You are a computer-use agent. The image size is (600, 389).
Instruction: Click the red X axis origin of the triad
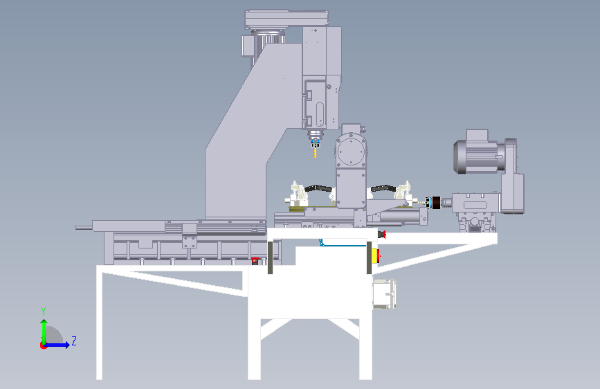tap(43, 345)
